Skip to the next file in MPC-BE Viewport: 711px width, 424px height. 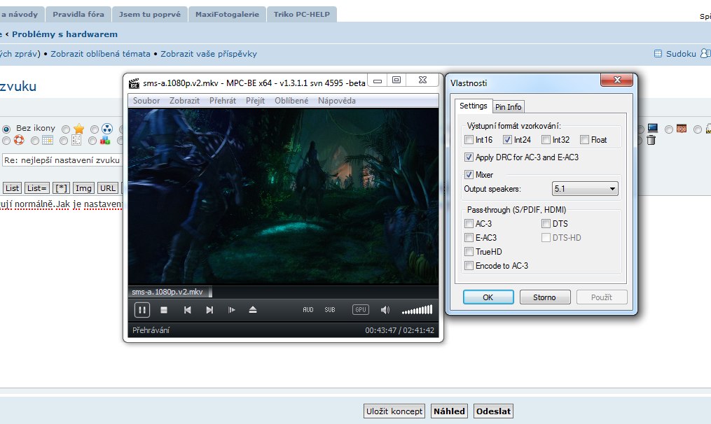tap(209, 310)
